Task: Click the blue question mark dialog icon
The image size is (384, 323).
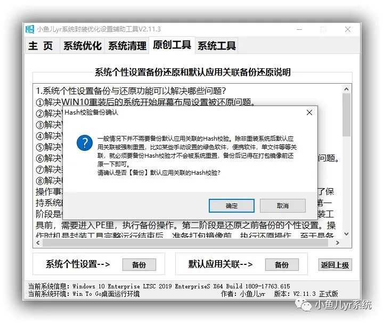Action: (x=85, y=143)
